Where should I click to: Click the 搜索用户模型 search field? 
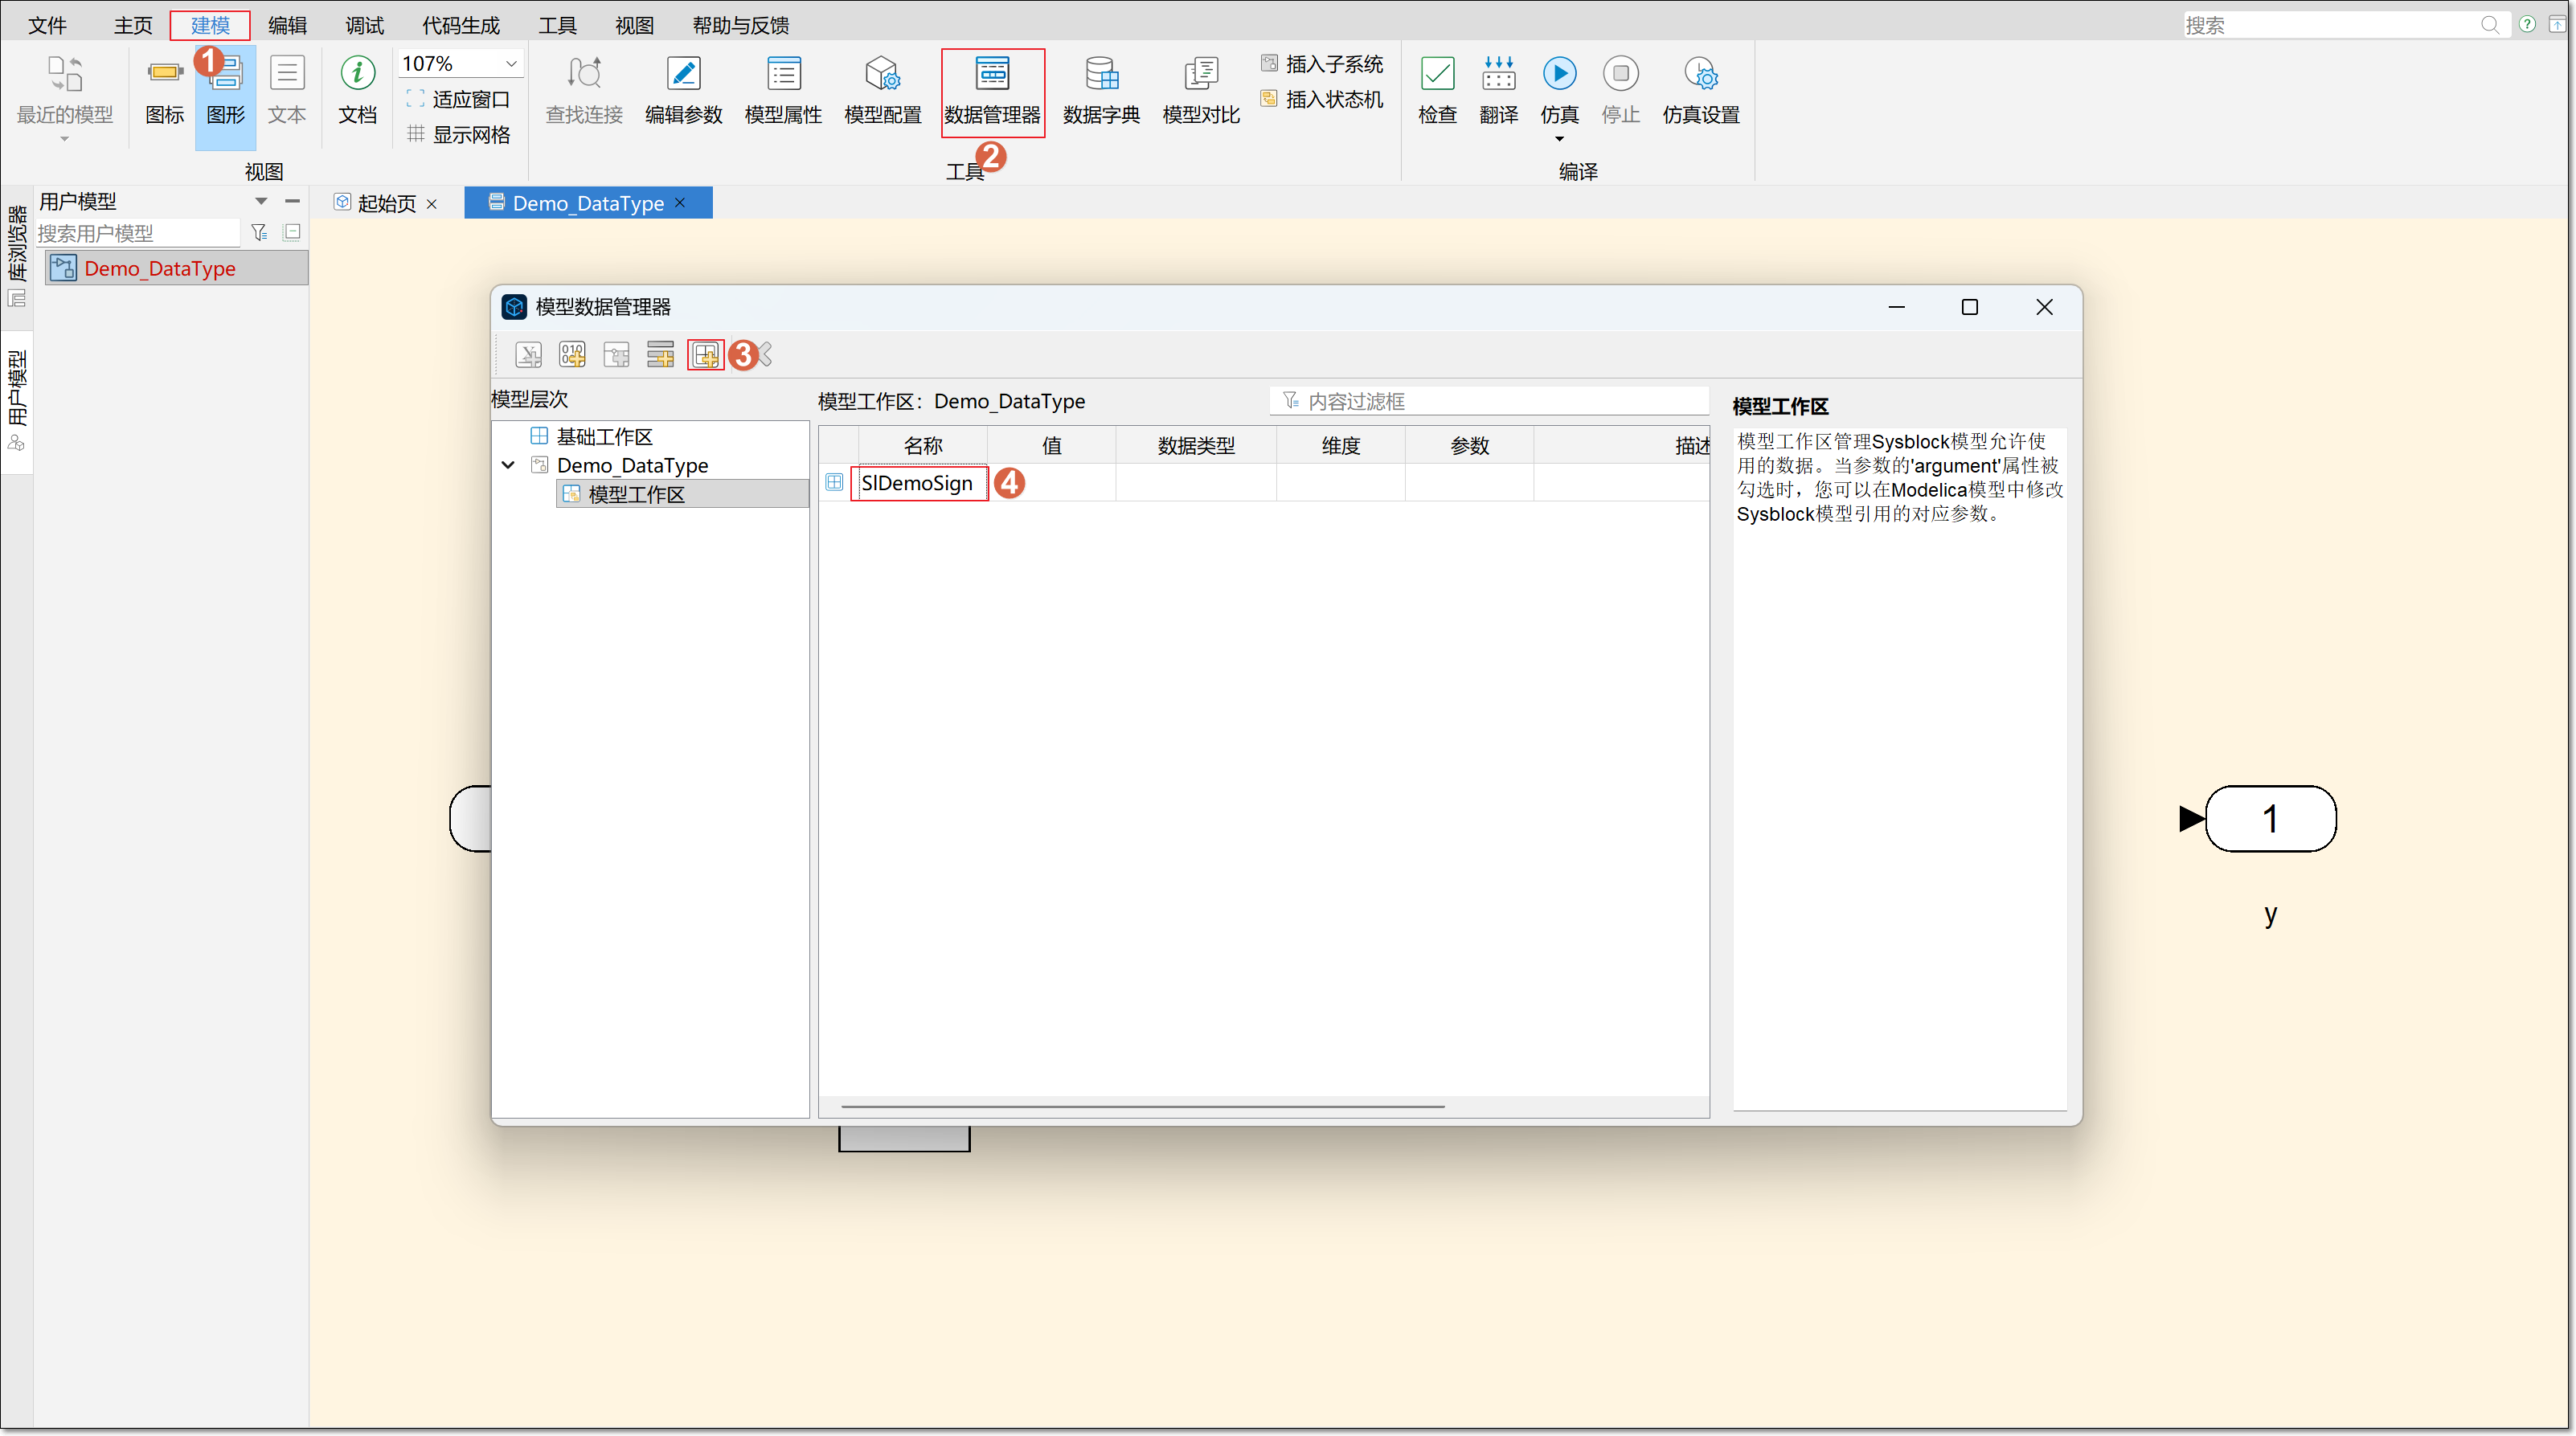click(x=138, y=233)
